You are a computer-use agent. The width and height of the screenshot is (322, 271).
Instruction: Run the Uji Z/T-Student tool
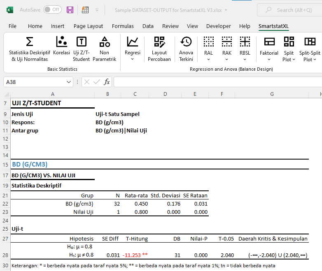[x=82, y=49]
